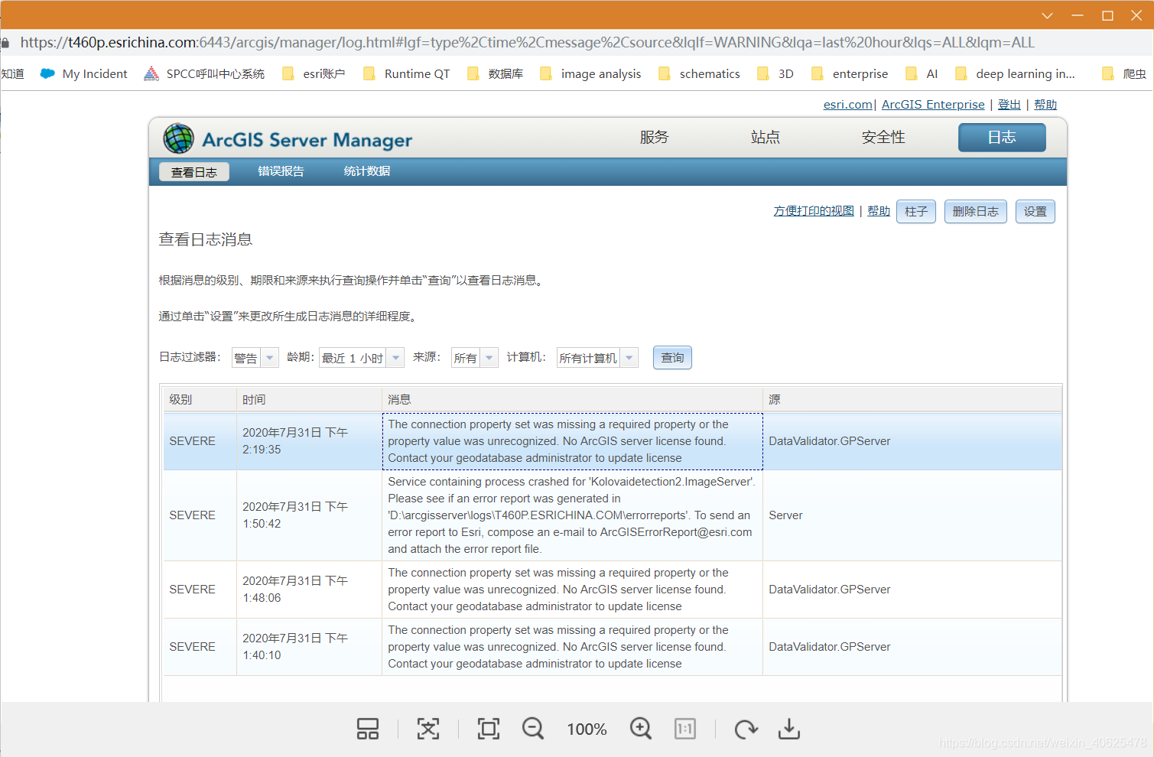The image size is (1154, 757).
Task: Expand the 日志过滤器 警告 dropdown
Action: 269,358
